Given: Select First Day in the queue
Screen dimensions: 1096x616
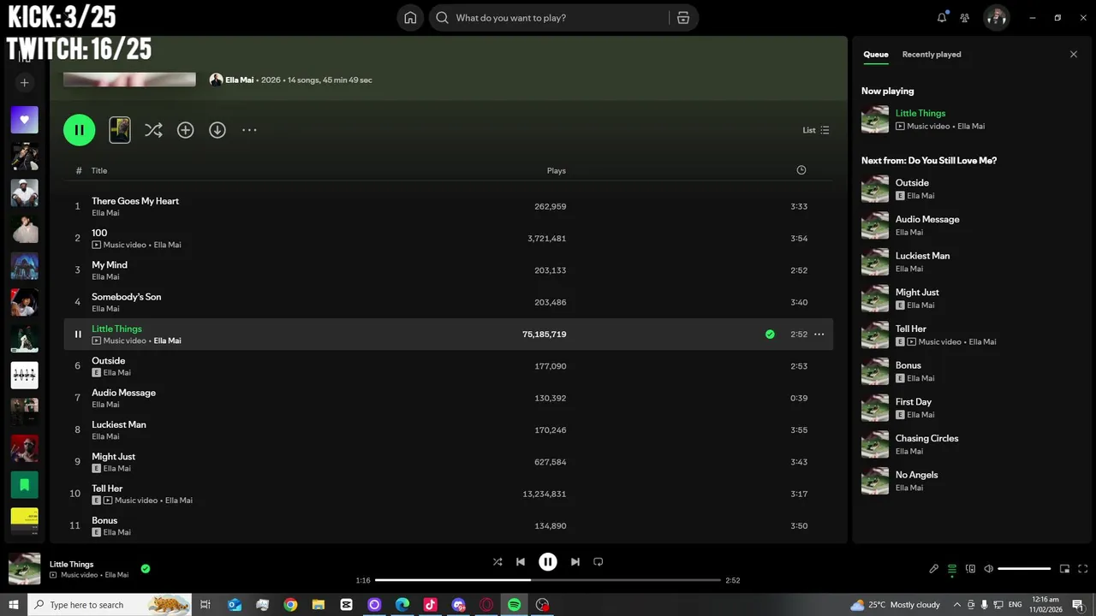Looking at the screenshot, I should 972,408.
